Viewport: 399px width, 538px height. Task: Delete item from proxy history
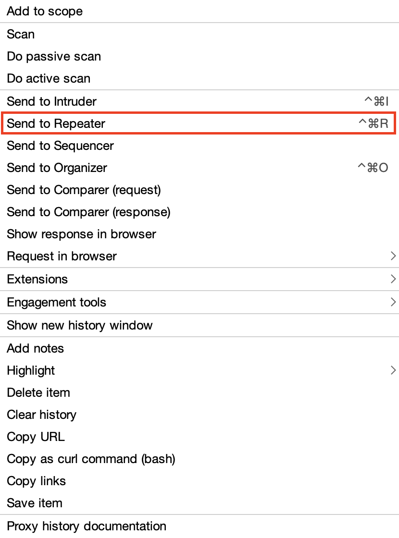[x=38, y=393]
